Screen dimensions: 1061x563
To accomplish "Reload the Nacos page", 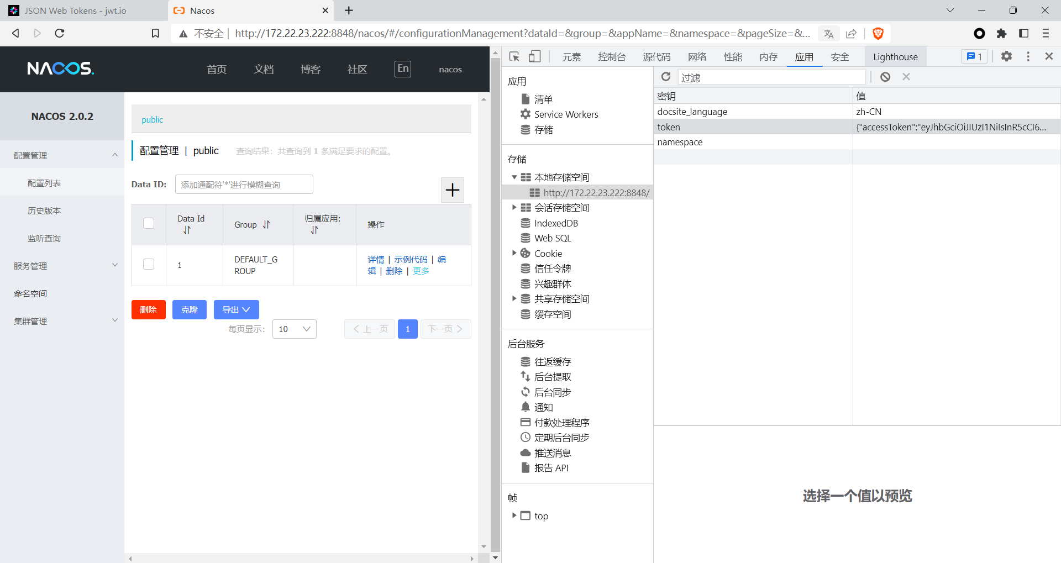I will tap(60, 33).
